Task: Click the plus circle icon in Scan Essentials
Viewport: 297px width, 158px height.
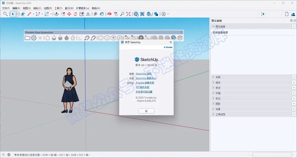Action: tap(141, 38)
